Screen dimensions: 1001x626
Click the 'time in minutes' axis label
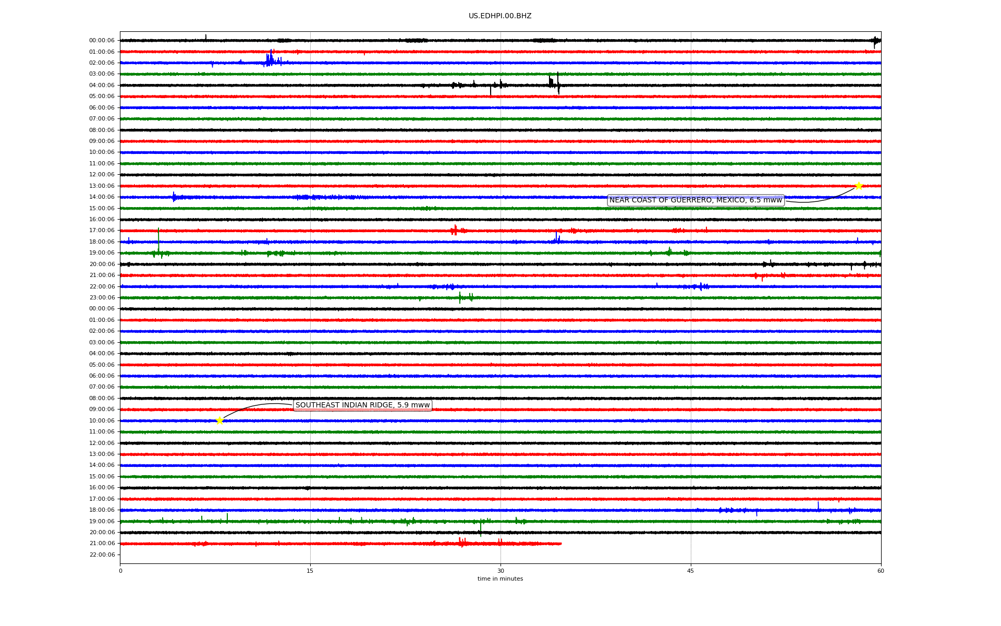pyautogui.click(x=499, y=579)
